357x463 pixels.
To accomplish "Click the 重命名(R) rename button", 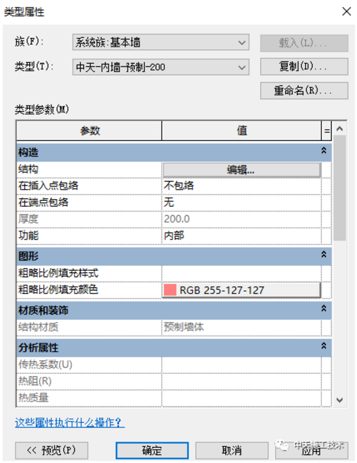I will click(x=304, y=90).
